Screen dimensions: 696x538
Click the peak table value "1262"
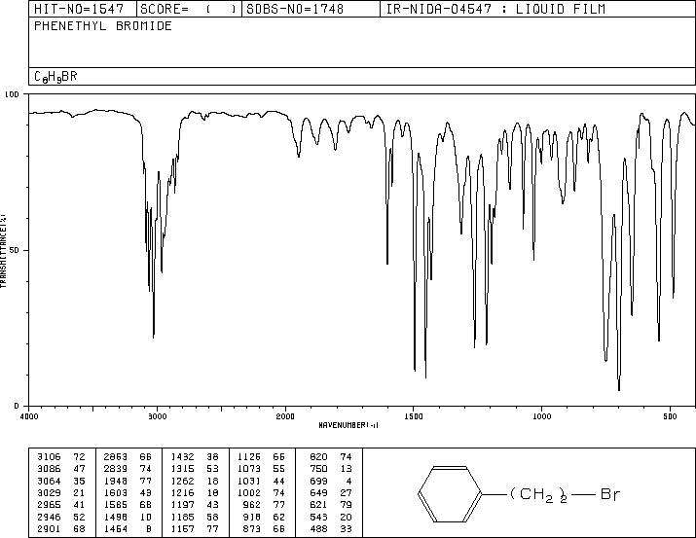point(182,481)
